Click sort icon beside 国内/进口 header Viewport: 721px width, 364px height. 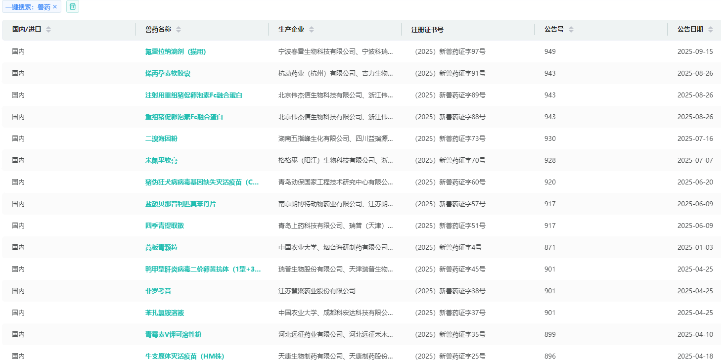[48, 30]
